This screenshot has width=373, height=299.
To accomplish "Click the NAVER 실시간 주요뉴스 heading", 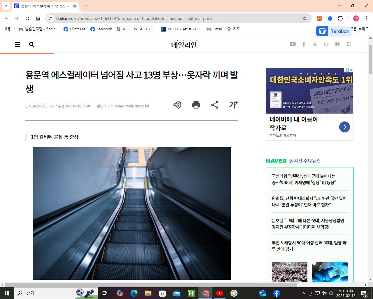I will click(x=293, y=161).
